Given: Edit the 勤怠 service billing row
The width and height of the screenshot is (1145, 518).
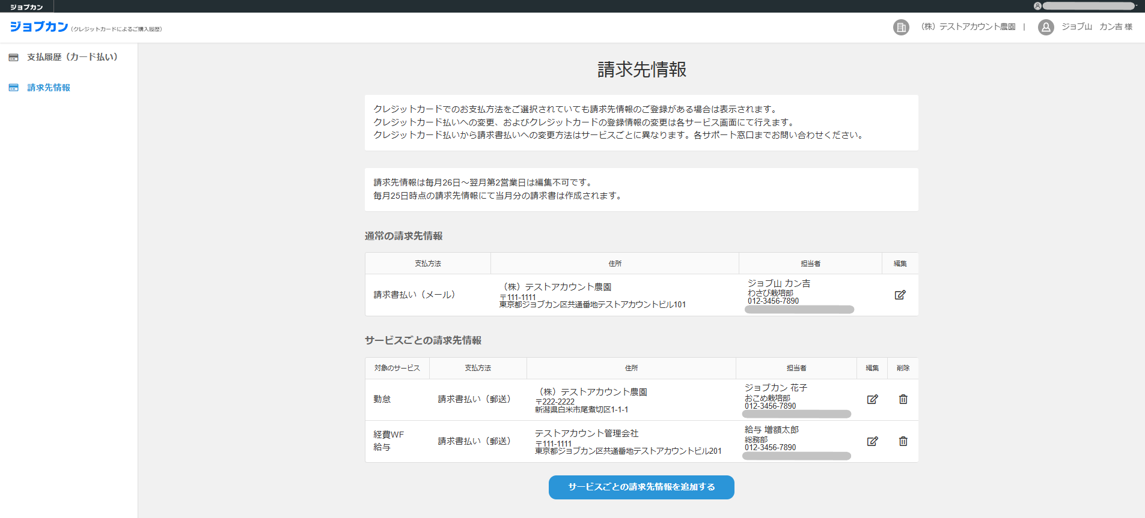Looking at the screenshot, I should click(872, 399).
